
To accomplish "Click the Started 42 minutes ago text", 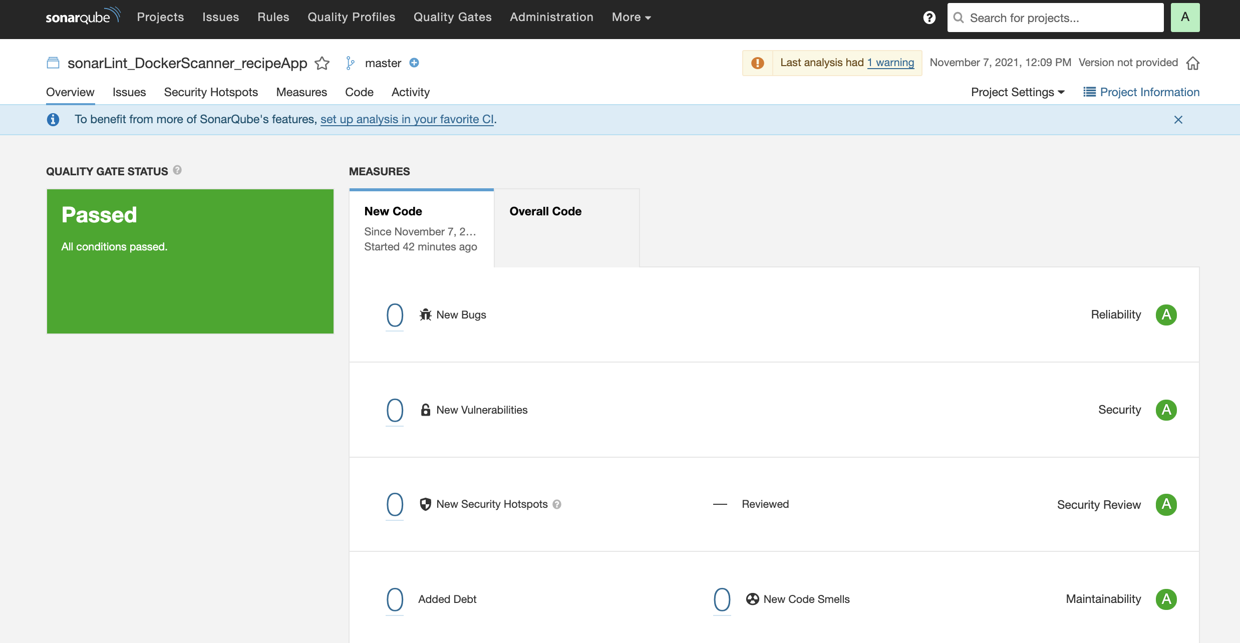I will [x=421, y=247].
